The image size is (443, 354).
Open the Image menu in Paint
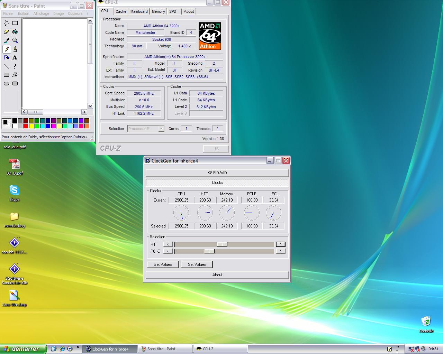[x=58, y=13]
